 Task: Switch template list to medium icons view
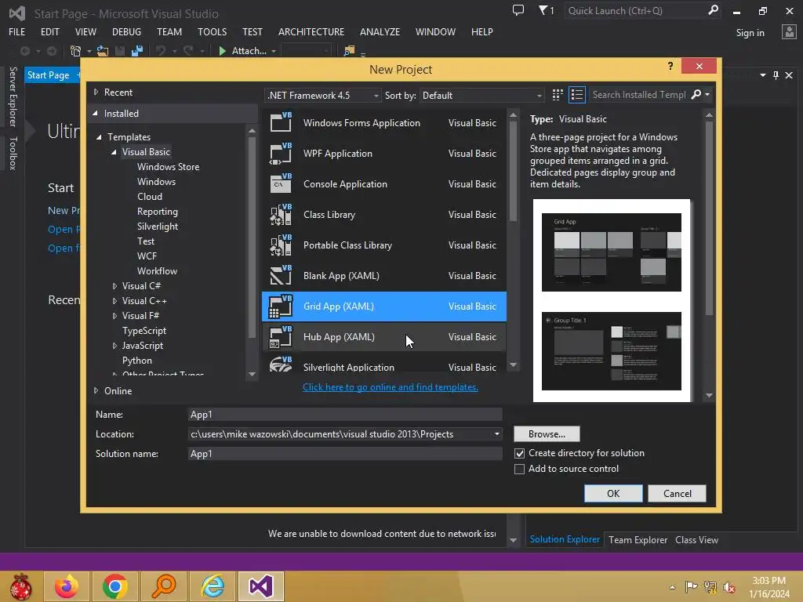tap(576, 95)
